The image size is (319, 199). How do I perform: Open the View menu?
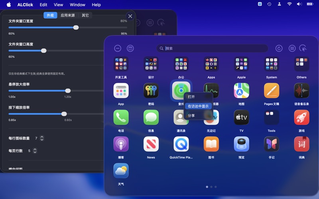[x=58, y=5]
